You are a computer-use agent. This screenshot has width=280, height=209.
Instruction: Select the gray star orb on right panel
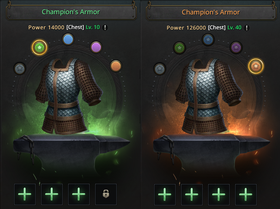[x=160, y=69]
